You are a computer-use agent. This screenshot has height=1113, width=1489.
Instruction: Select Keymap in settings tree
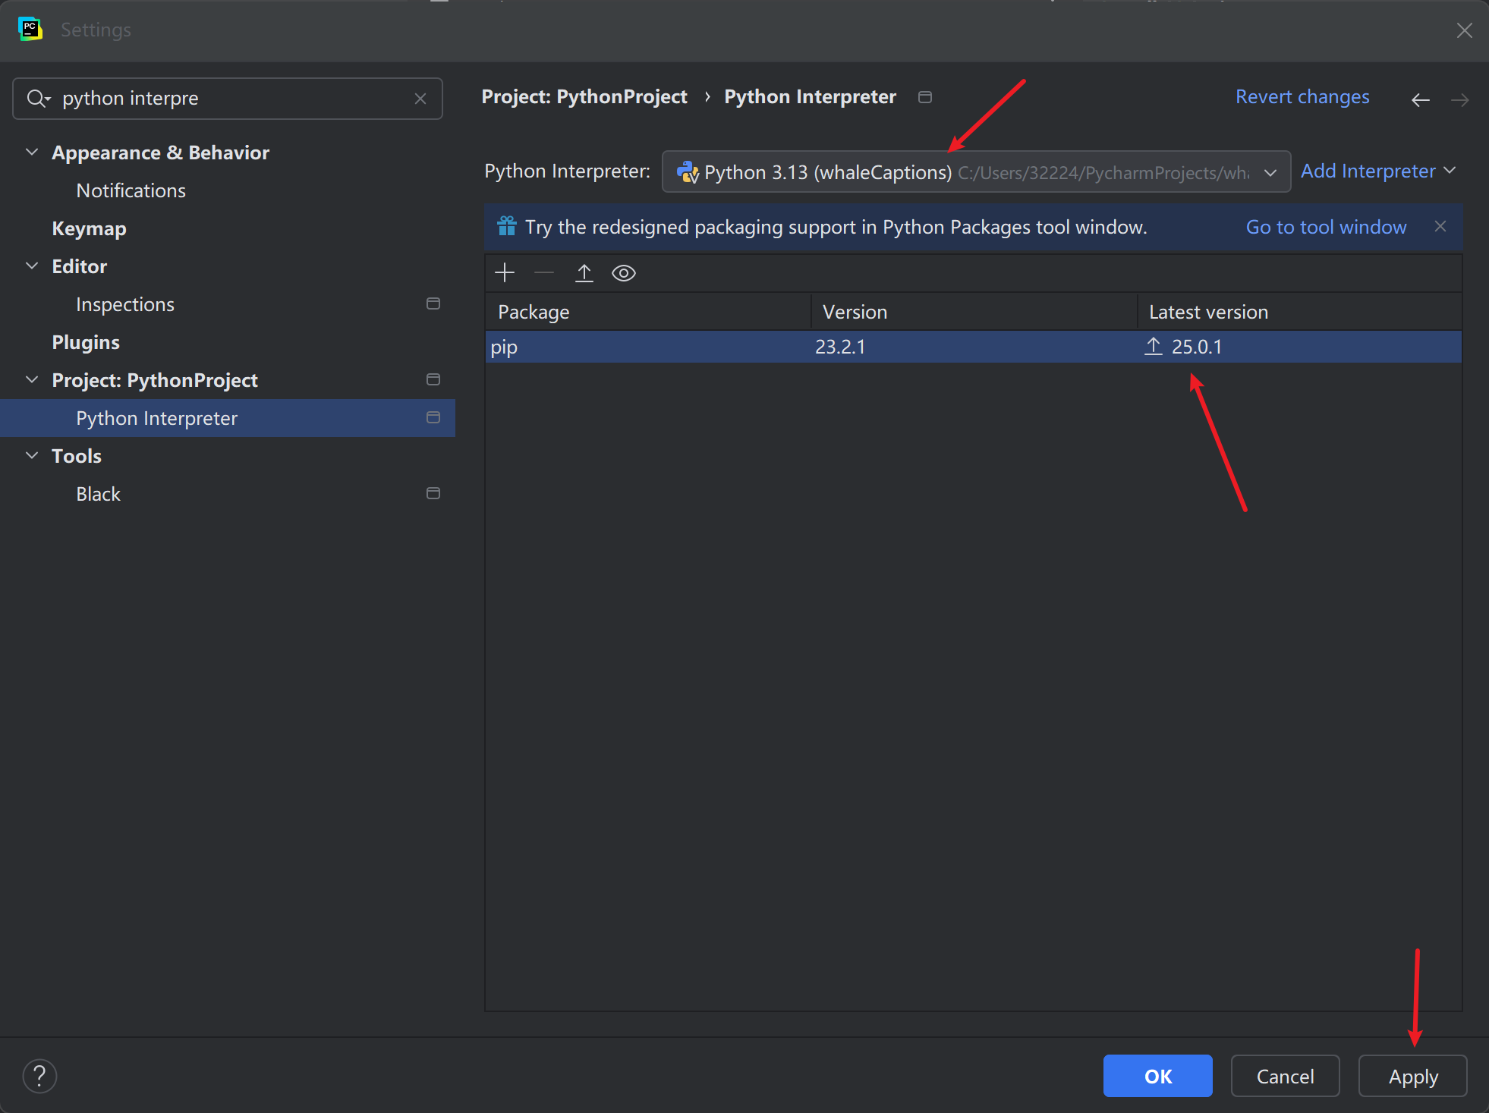click(x=89, y=228)
